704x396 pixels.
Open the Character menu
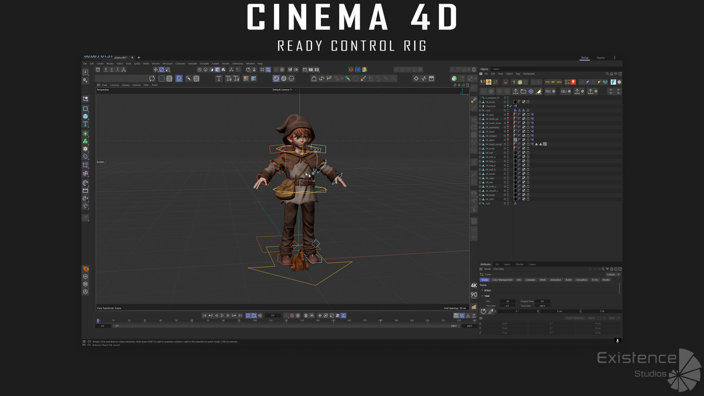click(x=180, y=63)
